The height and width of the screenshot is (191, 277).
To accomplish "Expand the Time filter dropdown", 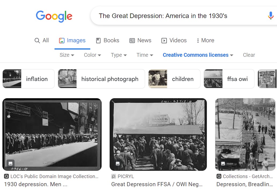I will (x=145, y=55).
